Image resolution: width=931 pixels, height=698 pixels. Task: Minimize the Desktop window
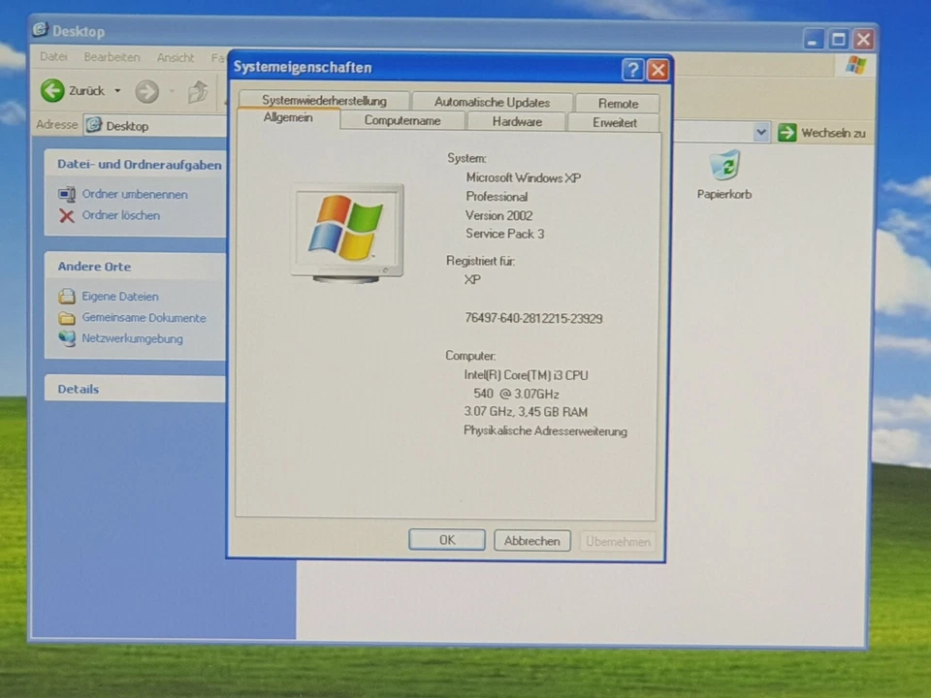coord(813,39)
